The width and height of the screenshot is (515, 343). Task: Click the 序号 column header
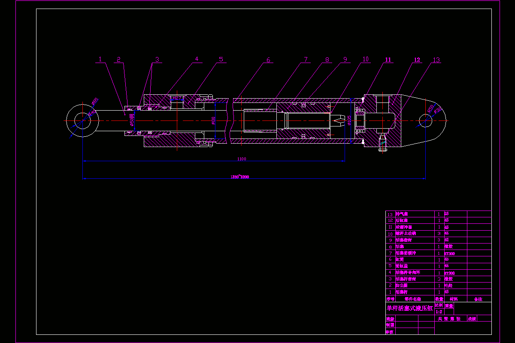390,299
